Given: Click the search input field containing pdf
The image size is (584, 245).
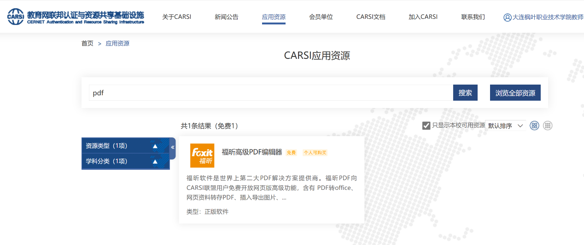Looking at the screenshot, I should point(271,93).
